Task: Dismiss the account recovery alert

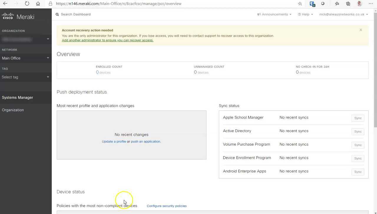Action: click(361, 30)
